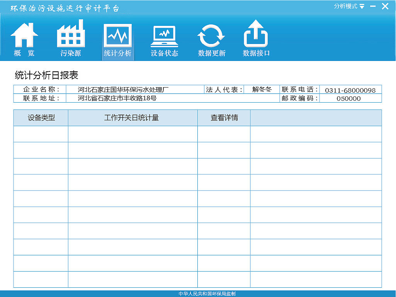Screen dimensions: 396x297
Task: Click the company name 河北石家庄国华环保污水处理厂
Action: [x=123, y=90]
